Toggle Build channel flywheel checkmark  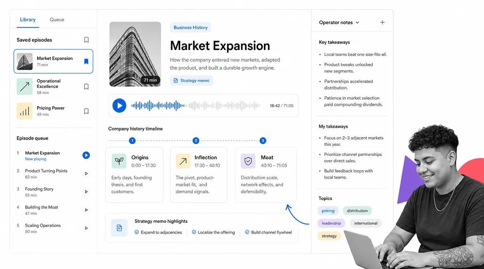coord(247,232)
